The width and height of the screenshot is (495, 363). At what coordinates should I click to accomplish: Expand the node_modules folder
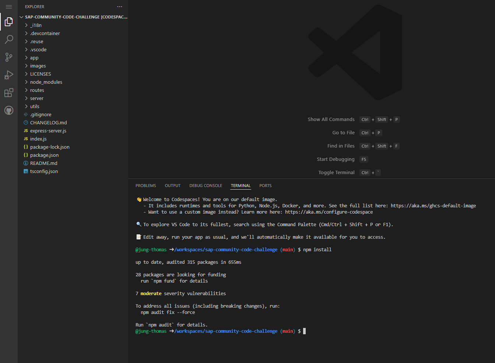(x=26, y=82)
